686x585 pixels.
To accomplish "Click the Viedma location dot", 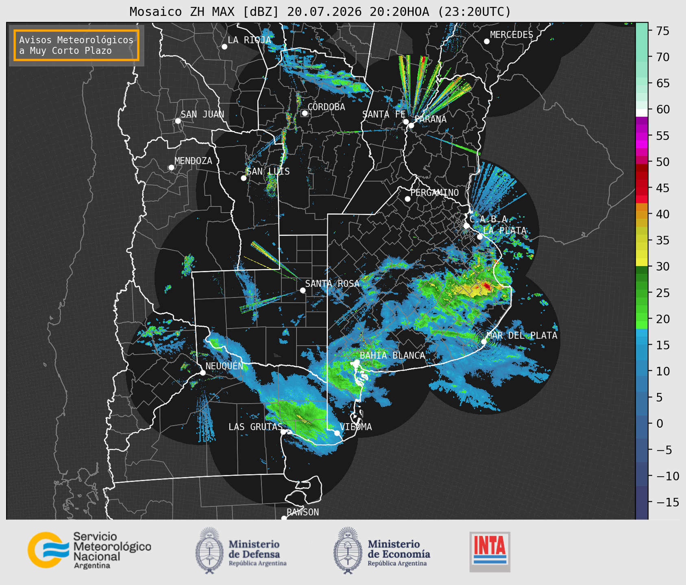I will pyautogui.click(x=337, y=433).
